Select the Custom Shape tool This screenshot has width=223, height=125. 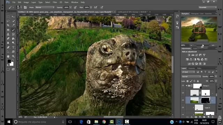coord(13,52)
